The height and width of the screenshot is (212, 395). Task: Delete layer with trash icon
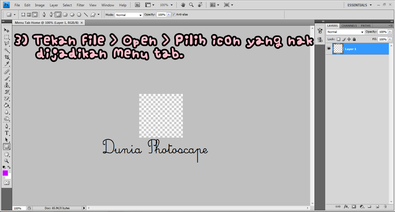point(385,206)
